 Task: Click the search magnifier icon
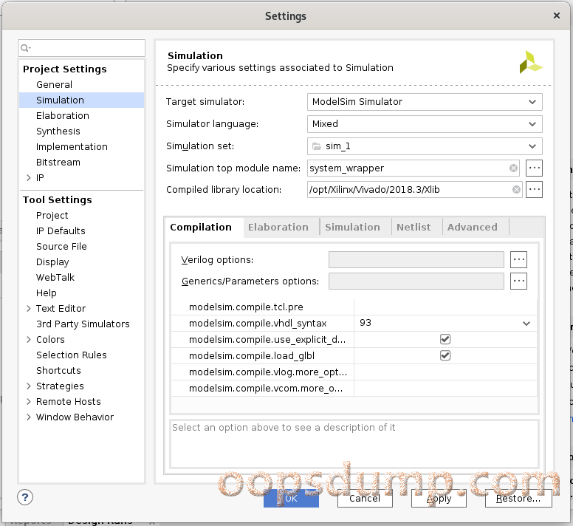25,48
